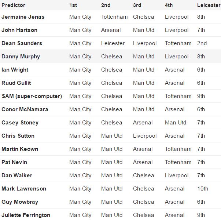Click the Leicester column header
Image resolution: width=221 pixels, height=221 pixels.
click(x=209, y=5)
